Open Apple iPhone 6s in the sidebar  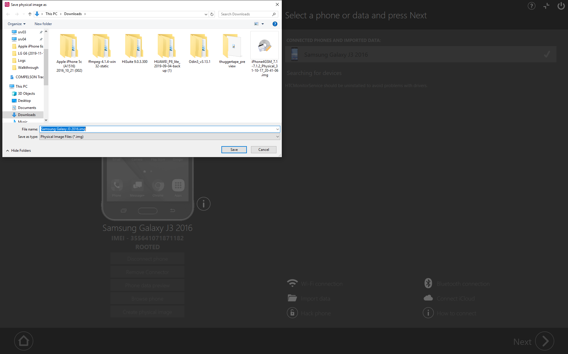click(x=28, y=46)
